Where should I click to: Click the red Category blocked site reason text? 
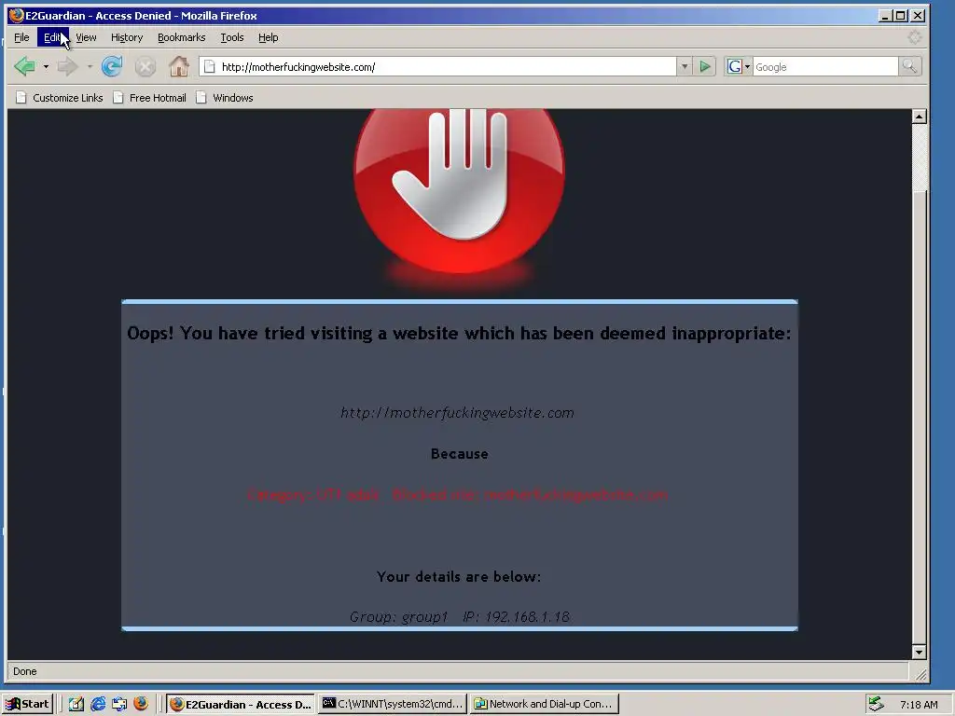tap(457, 494)
